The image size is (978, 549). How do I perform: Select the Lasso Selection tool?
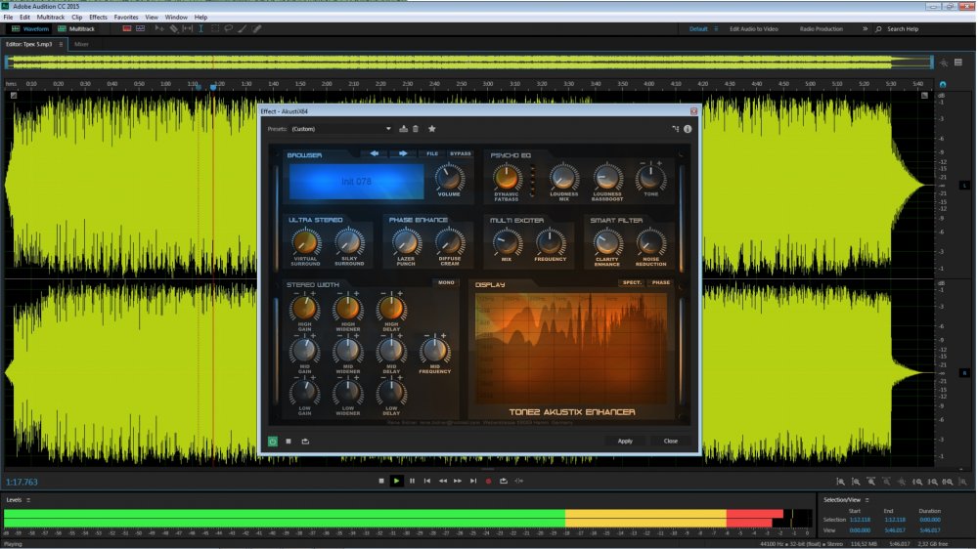point(228,28)
